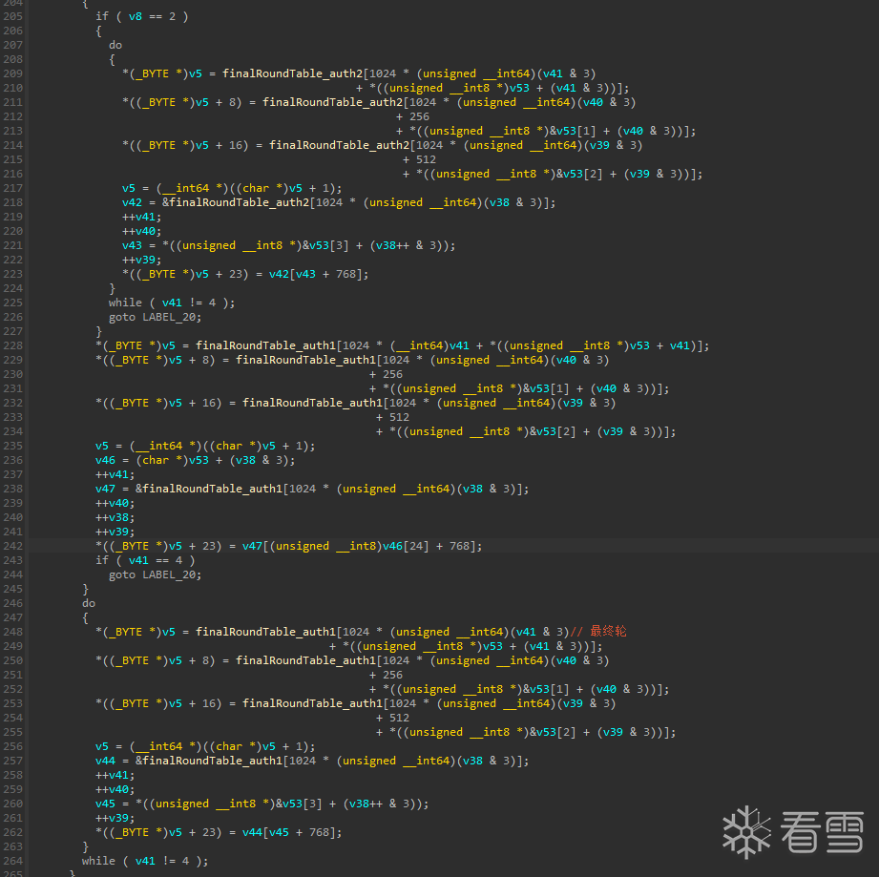The width and height of the screenshot is (879, 877).
Task: Click '&v53[3]' on line 260
Action: point(299,804)
